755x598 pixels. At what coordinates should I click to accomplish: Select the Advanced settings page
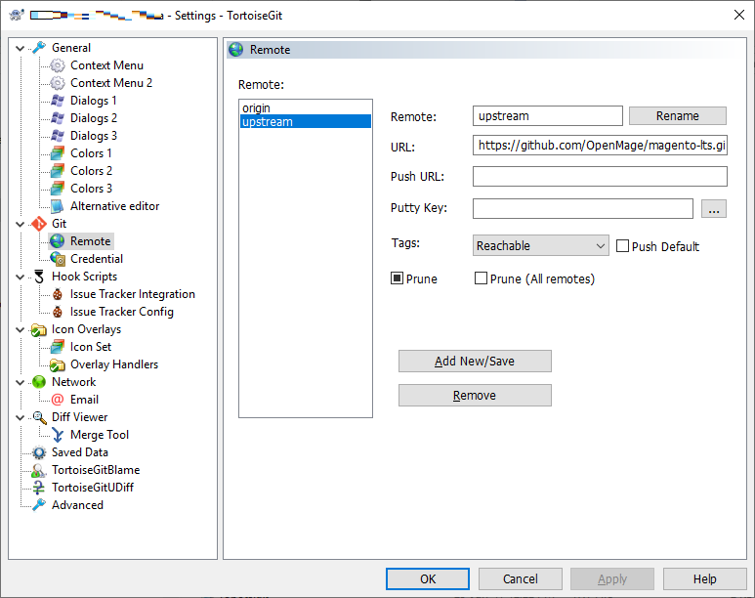(x=77, y=505)
